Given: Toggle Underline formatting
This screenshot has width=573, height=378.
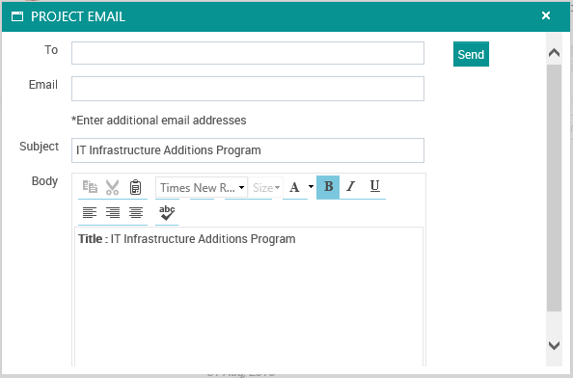Looking at the screenshot, I should (374, 187).
